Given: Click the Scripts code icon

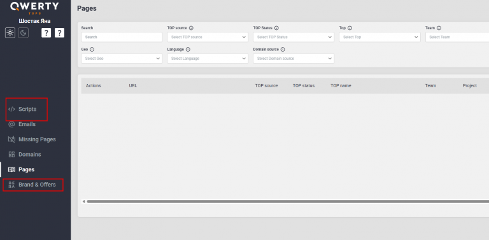Looking at the screenshot, I should pos(11,109).
